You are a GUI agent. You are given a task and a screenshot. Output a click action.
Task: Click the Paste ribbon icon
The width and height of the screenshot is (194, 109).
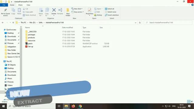(19, 11)
